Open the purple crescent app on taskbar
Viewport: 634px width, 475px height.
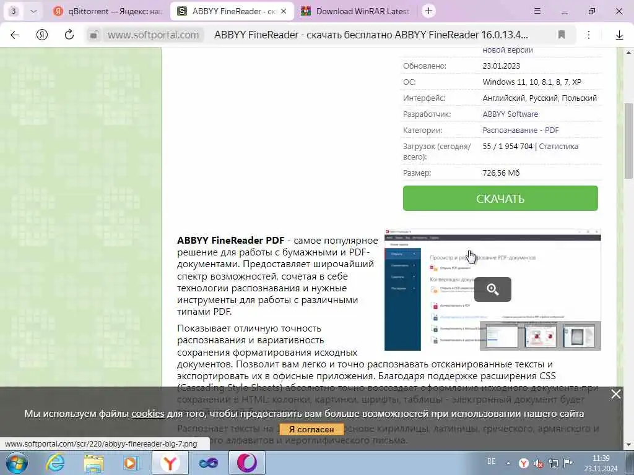click(247, 463)
